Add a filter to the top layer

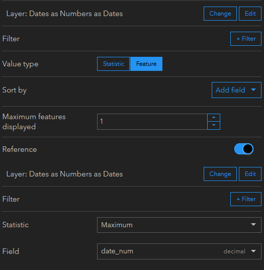tap(246, 39)
